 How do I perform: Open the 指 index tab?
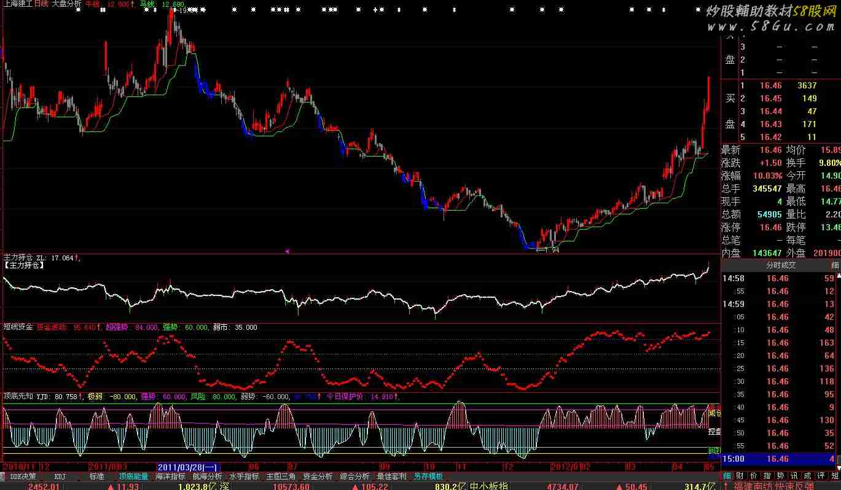[767, 476]
